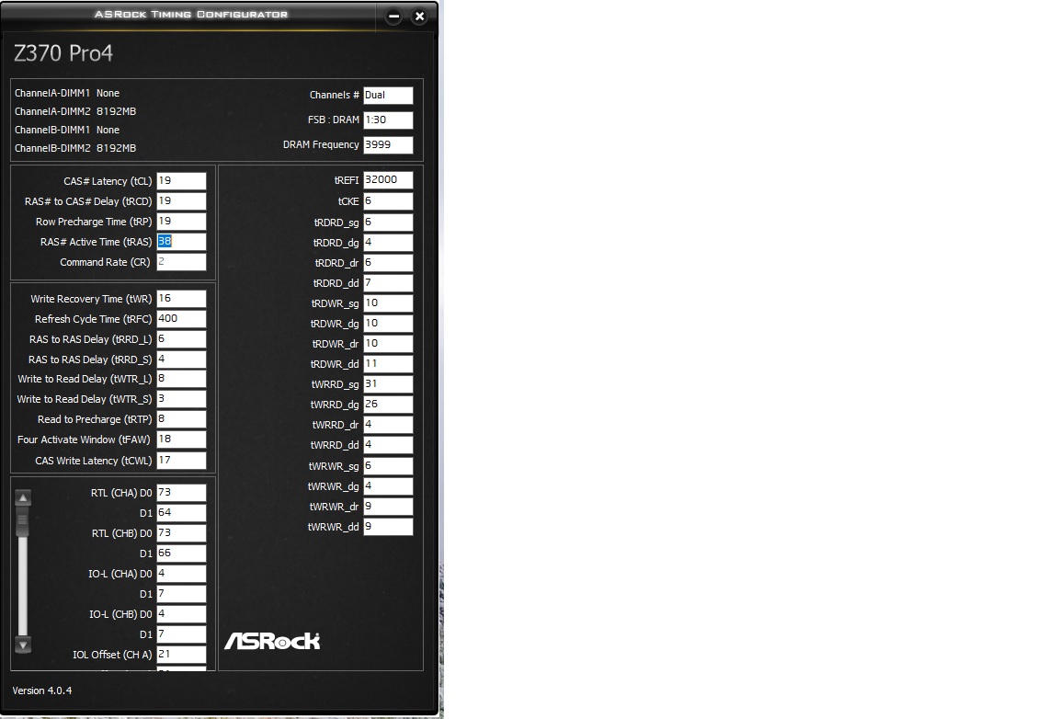Click the Channels # field showing Dual
This screenshot has height=719, width=1059.
pos(388,96)
